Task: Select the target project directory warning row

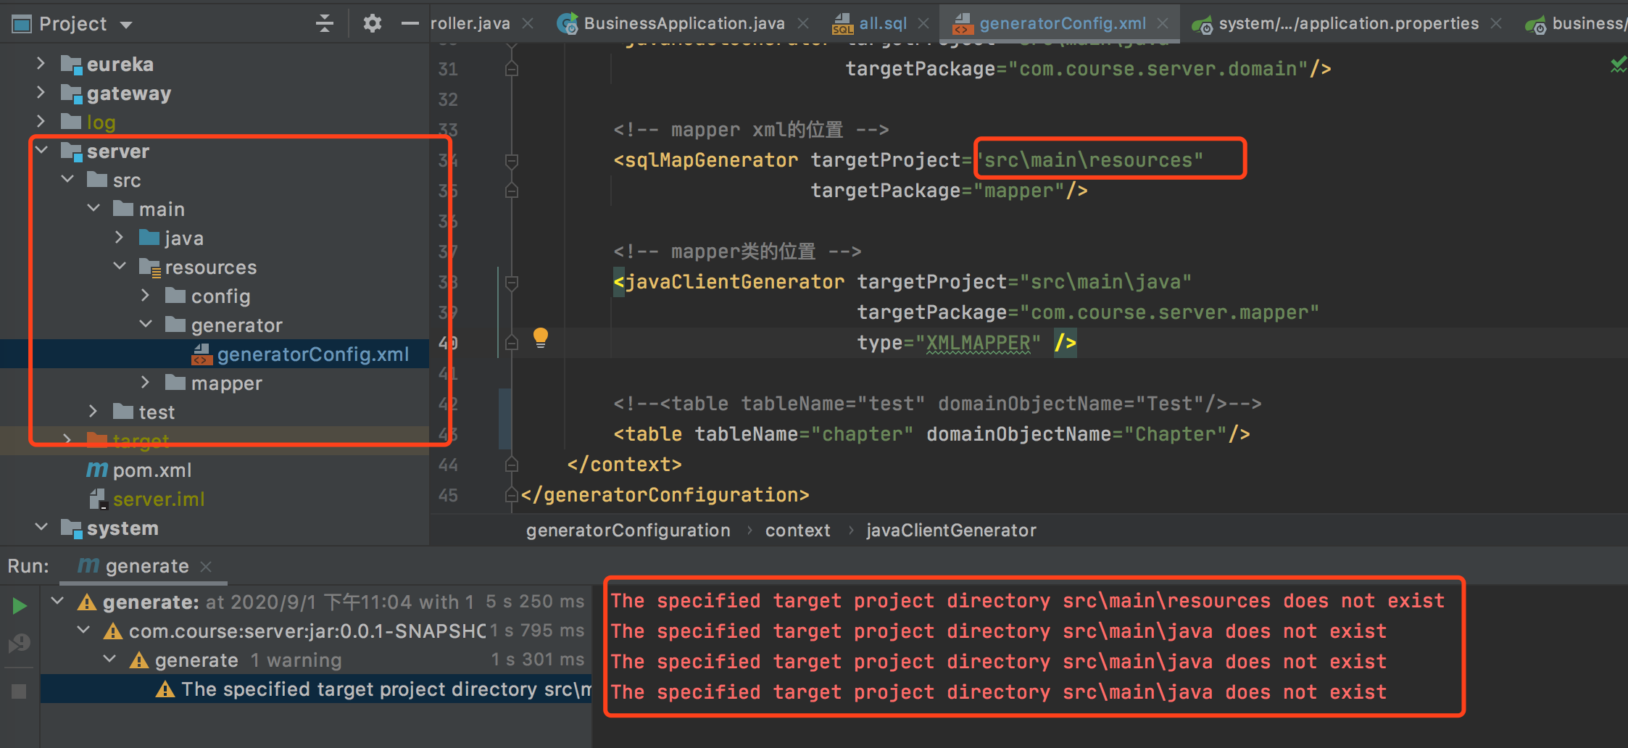Action: [x=316, y=689]
